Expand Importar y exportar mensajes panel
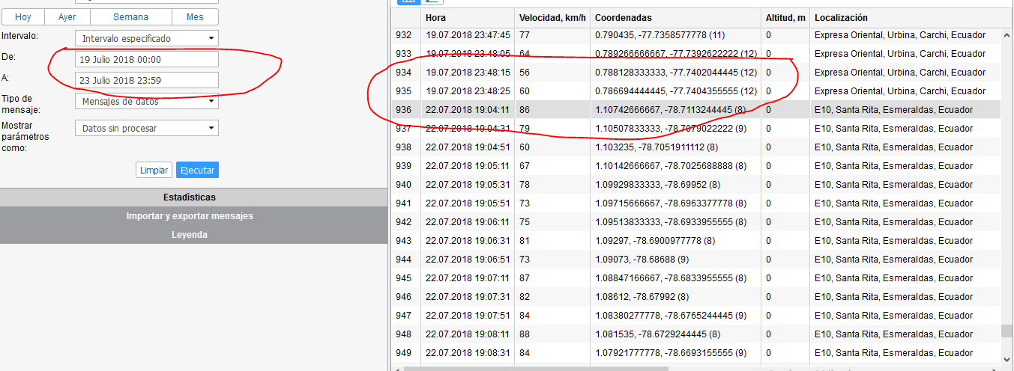 [193, 216]
